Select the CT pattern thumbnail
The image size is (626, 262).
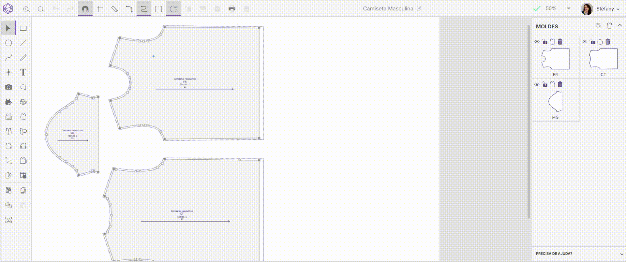coord(603,59)
